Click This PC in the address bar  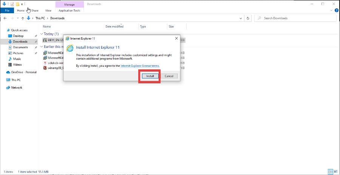[40, 18]
